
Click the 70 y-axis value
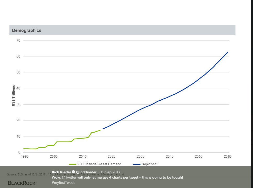pos(18,40)
